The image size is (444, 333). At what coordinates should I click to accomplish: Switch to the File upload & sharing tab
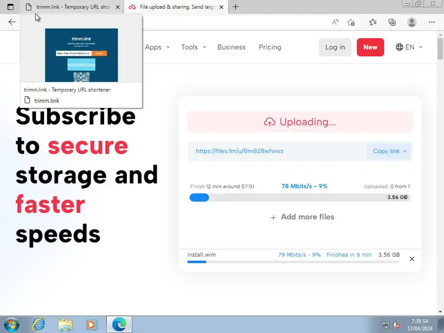click(x=176, y=7)
